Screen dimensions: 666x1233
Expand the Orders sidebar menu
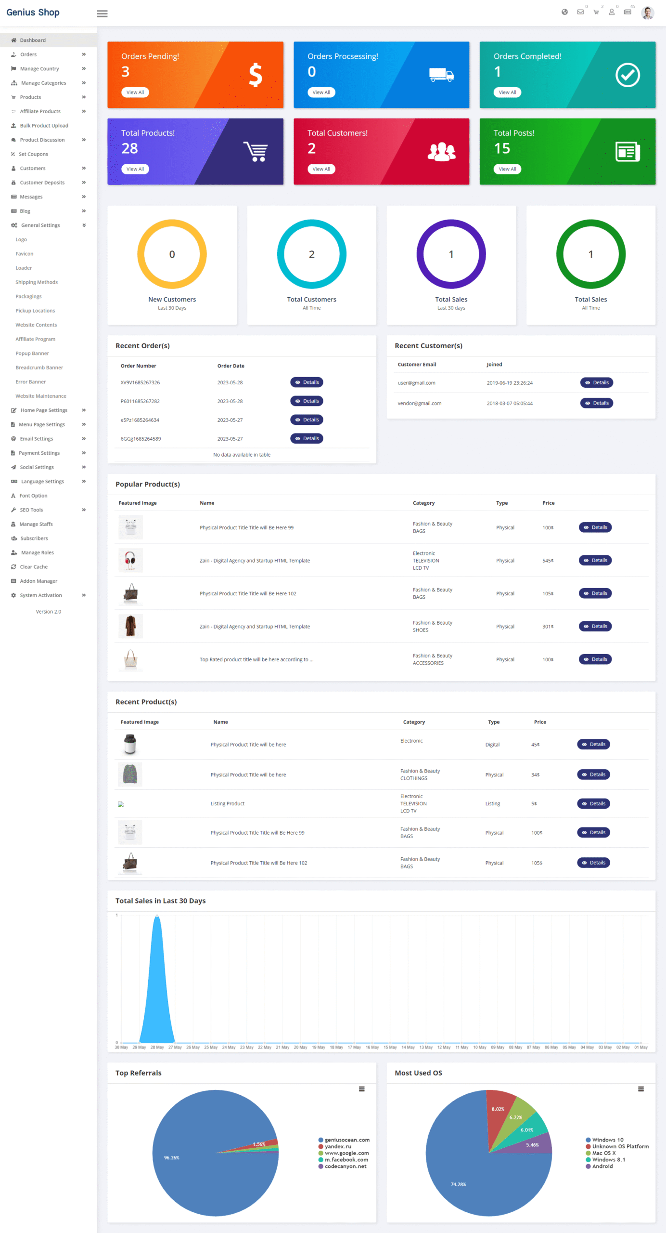click(x=48, y=54)
